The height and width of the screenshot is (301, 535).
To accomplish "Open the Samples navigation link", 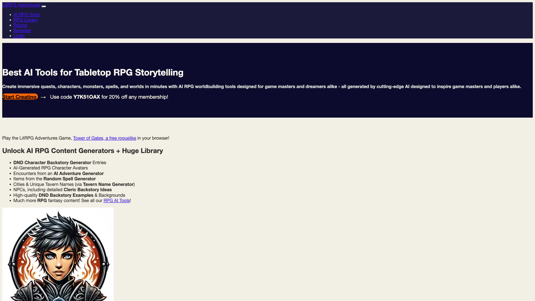I will point(22,31).
